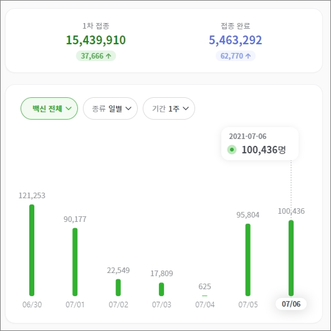Click the blue 62,770 increase badge
Viewport: 331px width, 331px height.
(236, 56)
